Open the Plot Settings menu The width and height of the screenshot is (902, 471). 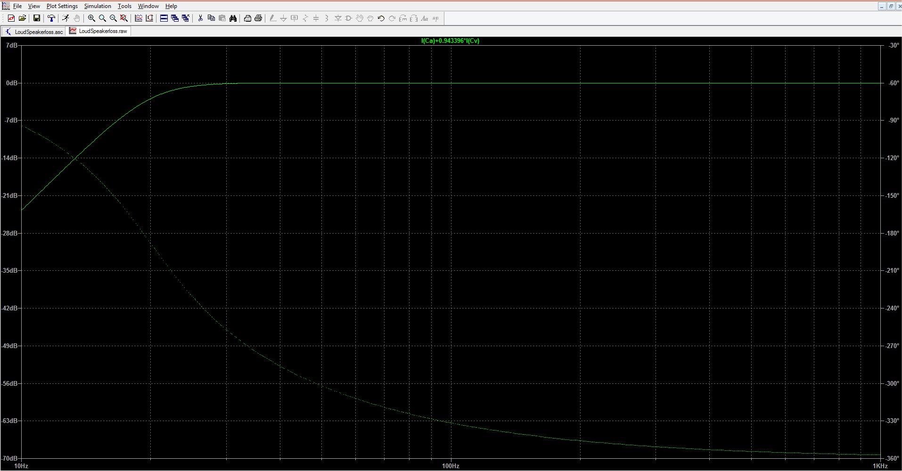point(62,6)
